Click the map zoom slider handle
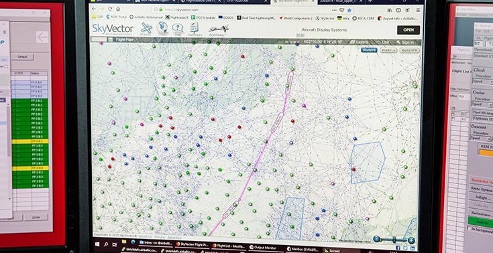Viewport: 493px width, 253px height. tap(394, 240)
